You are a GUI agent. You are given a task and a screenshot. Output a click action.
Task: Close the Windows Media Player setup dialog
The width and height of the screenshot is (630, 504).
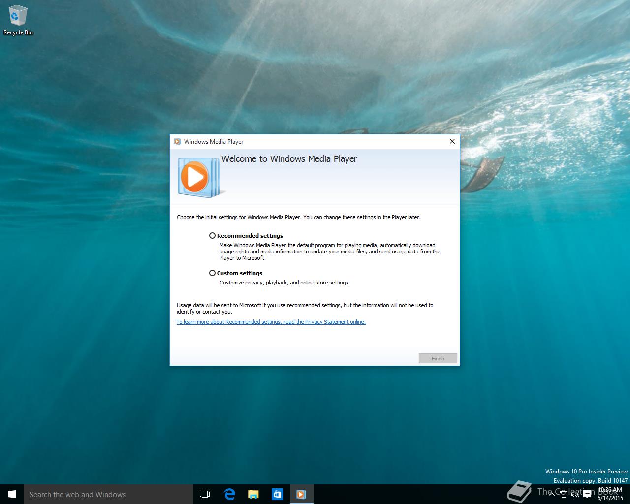pos(452,141)
